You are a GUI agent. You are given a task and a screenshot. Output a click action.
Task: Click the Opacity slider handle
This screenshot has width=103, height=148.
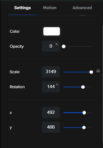(64, 47)
